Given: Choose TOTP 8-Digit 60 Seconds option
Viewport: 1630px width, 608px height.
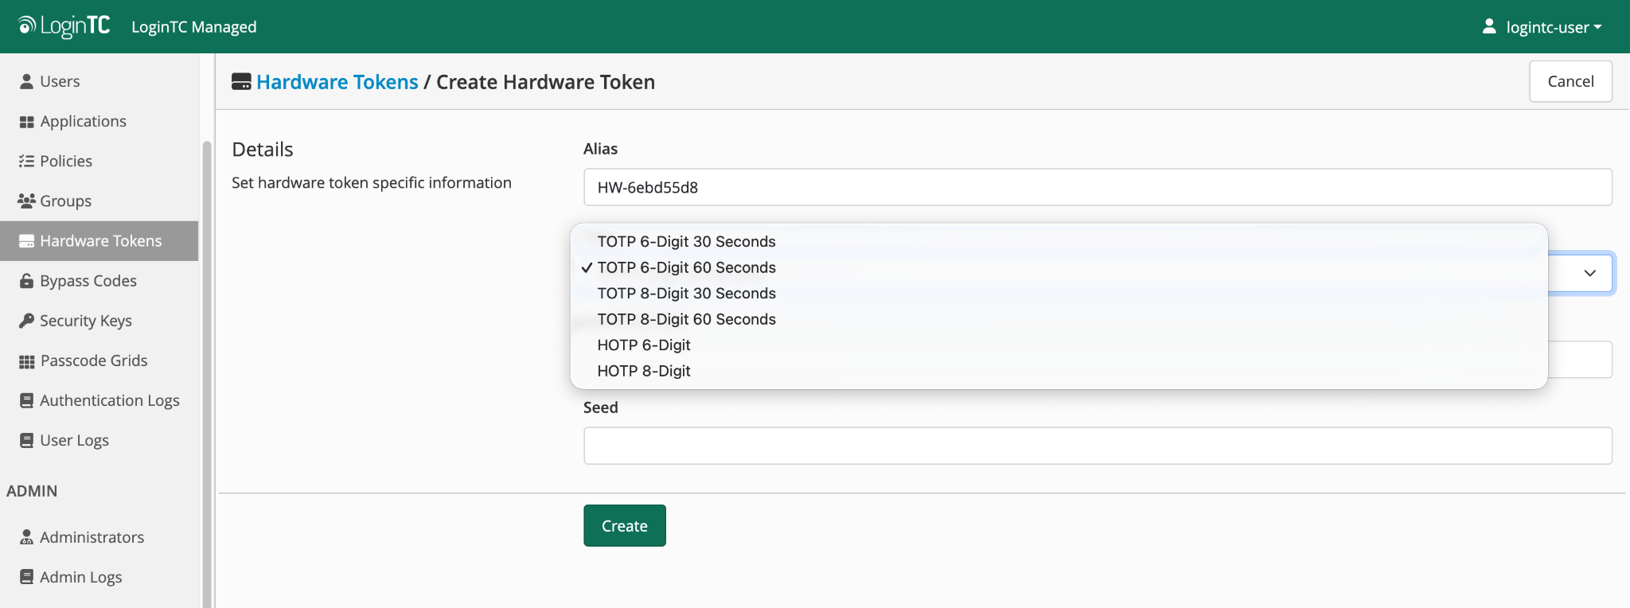Looking at the screenshot, I should [1059, 319].
